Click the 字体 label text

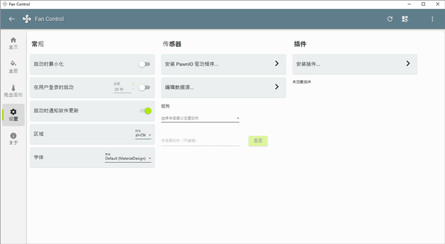pyautogui.click(x=39, y=157)
